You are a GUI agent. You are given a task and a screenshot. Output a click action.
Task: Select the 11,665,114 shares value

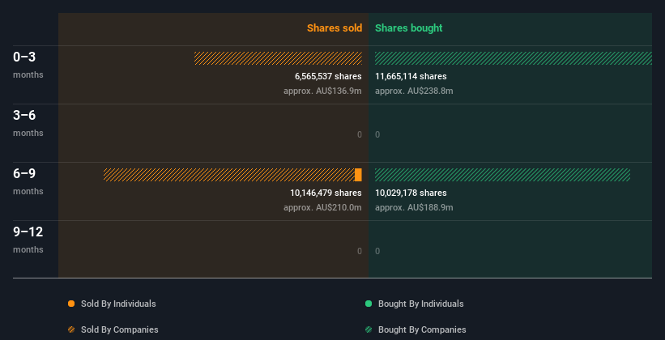pyautogui.click(x=411, y=76)
